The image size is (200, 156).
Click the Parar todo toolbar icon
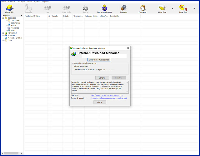click(x=66, y=9)
